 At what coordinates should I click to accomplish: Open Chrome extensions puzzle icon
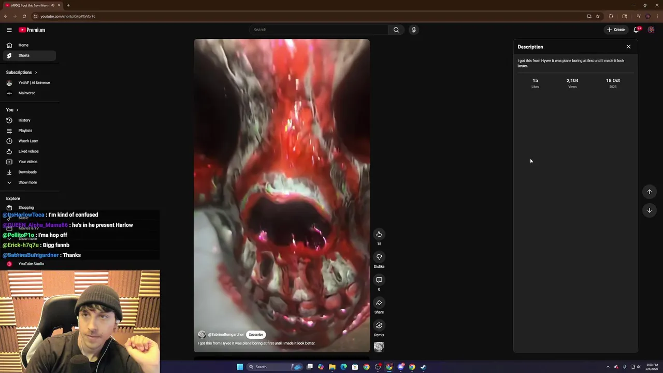point(611,16)
